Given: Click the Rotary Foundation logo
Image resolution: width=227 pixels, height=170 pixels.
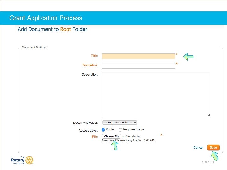Looking at the screenshot, I should (22, 160).
